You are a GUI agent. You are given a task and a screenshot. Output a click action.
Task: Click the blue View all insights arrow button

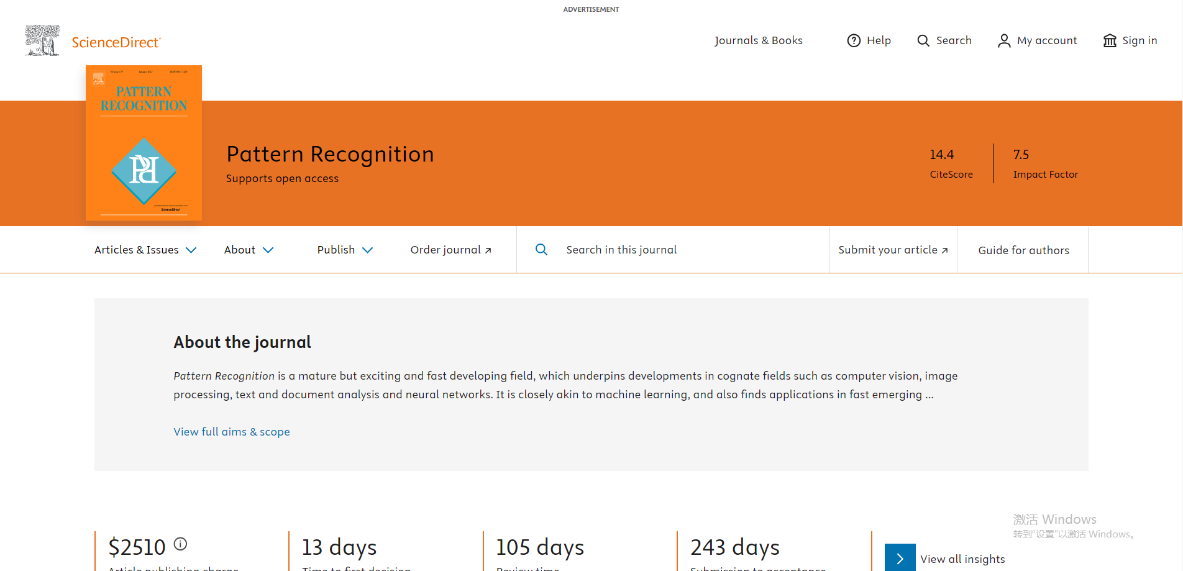point(900,558)
